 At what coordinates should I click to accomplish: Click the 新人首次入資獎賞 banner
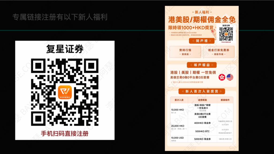coord(202,91)
